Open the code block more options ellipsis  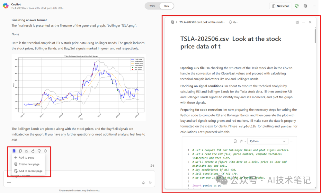291,141
